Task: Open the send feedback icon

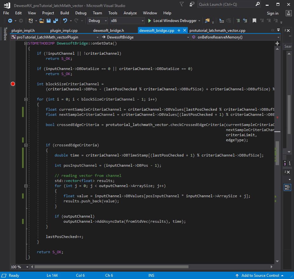Action: [192, 4]
